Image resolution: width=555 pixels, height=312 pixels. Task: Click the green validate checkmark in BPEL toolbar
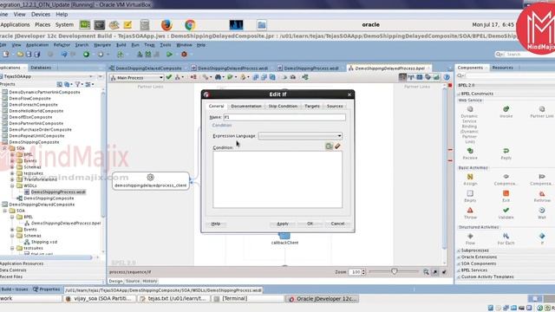click(169, 77)
